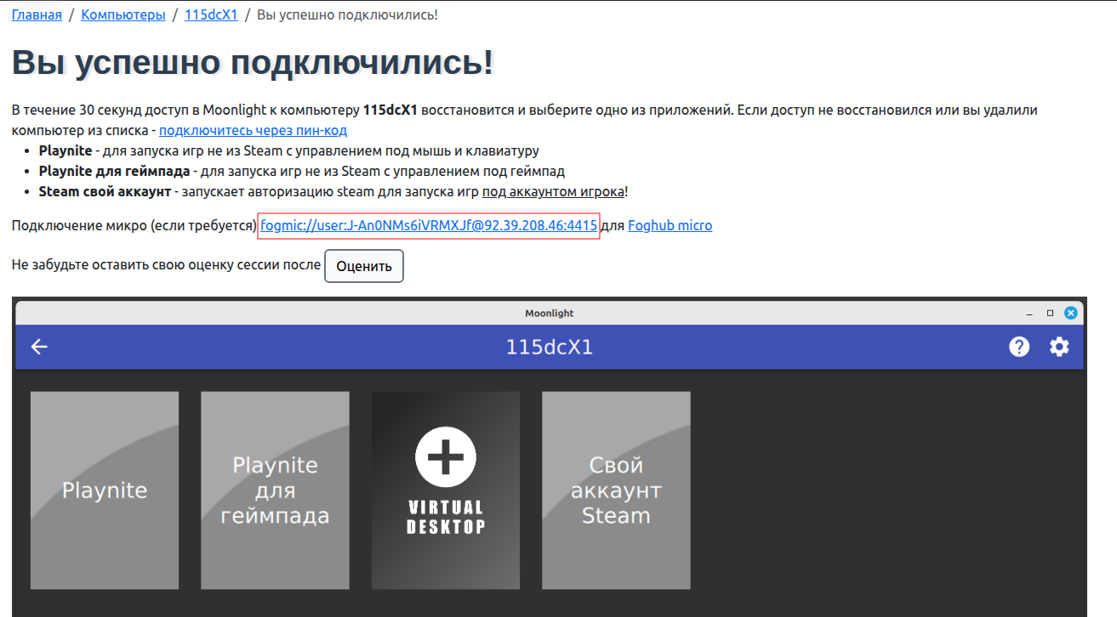Click the 115dcX1 header title in Moonlight

(550, 347)
